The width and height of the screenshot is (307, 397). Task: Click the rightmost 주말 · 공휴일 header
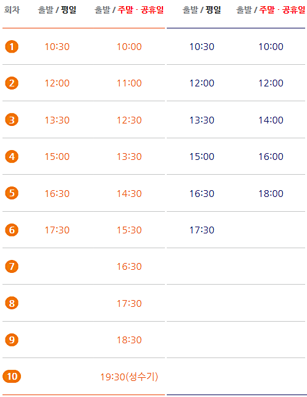tap(282, 10)
